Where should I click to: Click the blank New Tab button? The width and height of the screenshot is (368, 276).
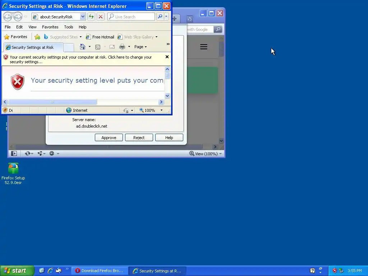pyautogui.click(x=69, y=48)
